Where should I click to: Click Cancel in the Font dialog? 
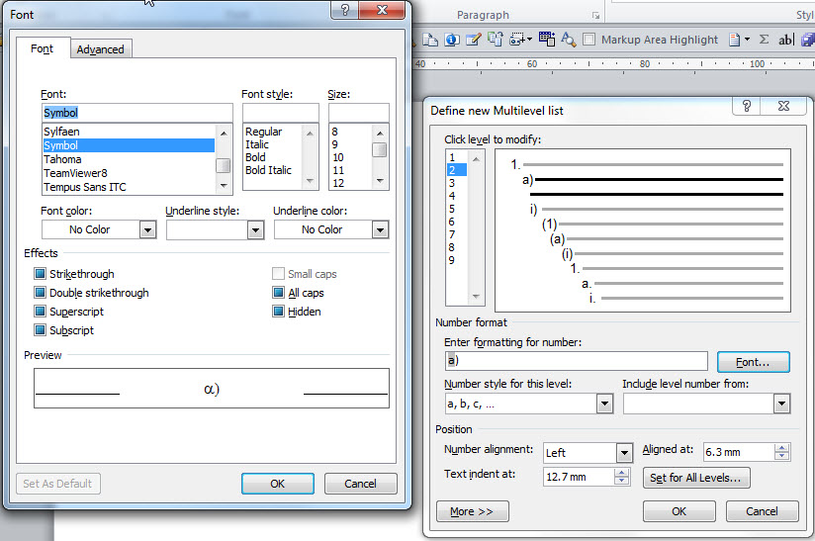click(x=360, y=484)
